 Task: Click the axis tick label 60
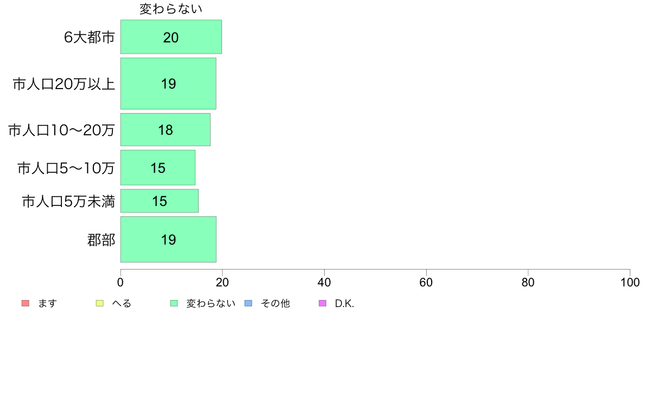426,282
